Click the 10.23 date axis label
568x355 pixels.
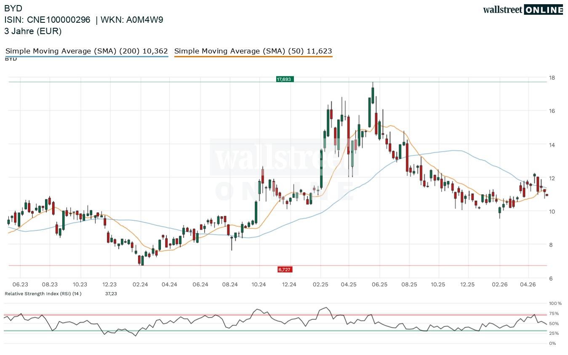click(x=80, y=285)
